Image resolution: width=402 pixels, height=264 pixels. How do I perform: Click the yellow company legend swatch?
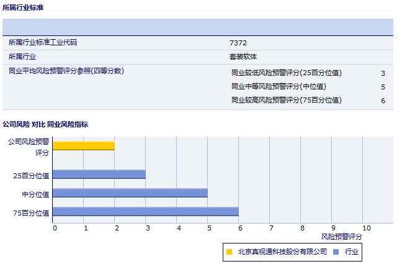coord(229,252)
